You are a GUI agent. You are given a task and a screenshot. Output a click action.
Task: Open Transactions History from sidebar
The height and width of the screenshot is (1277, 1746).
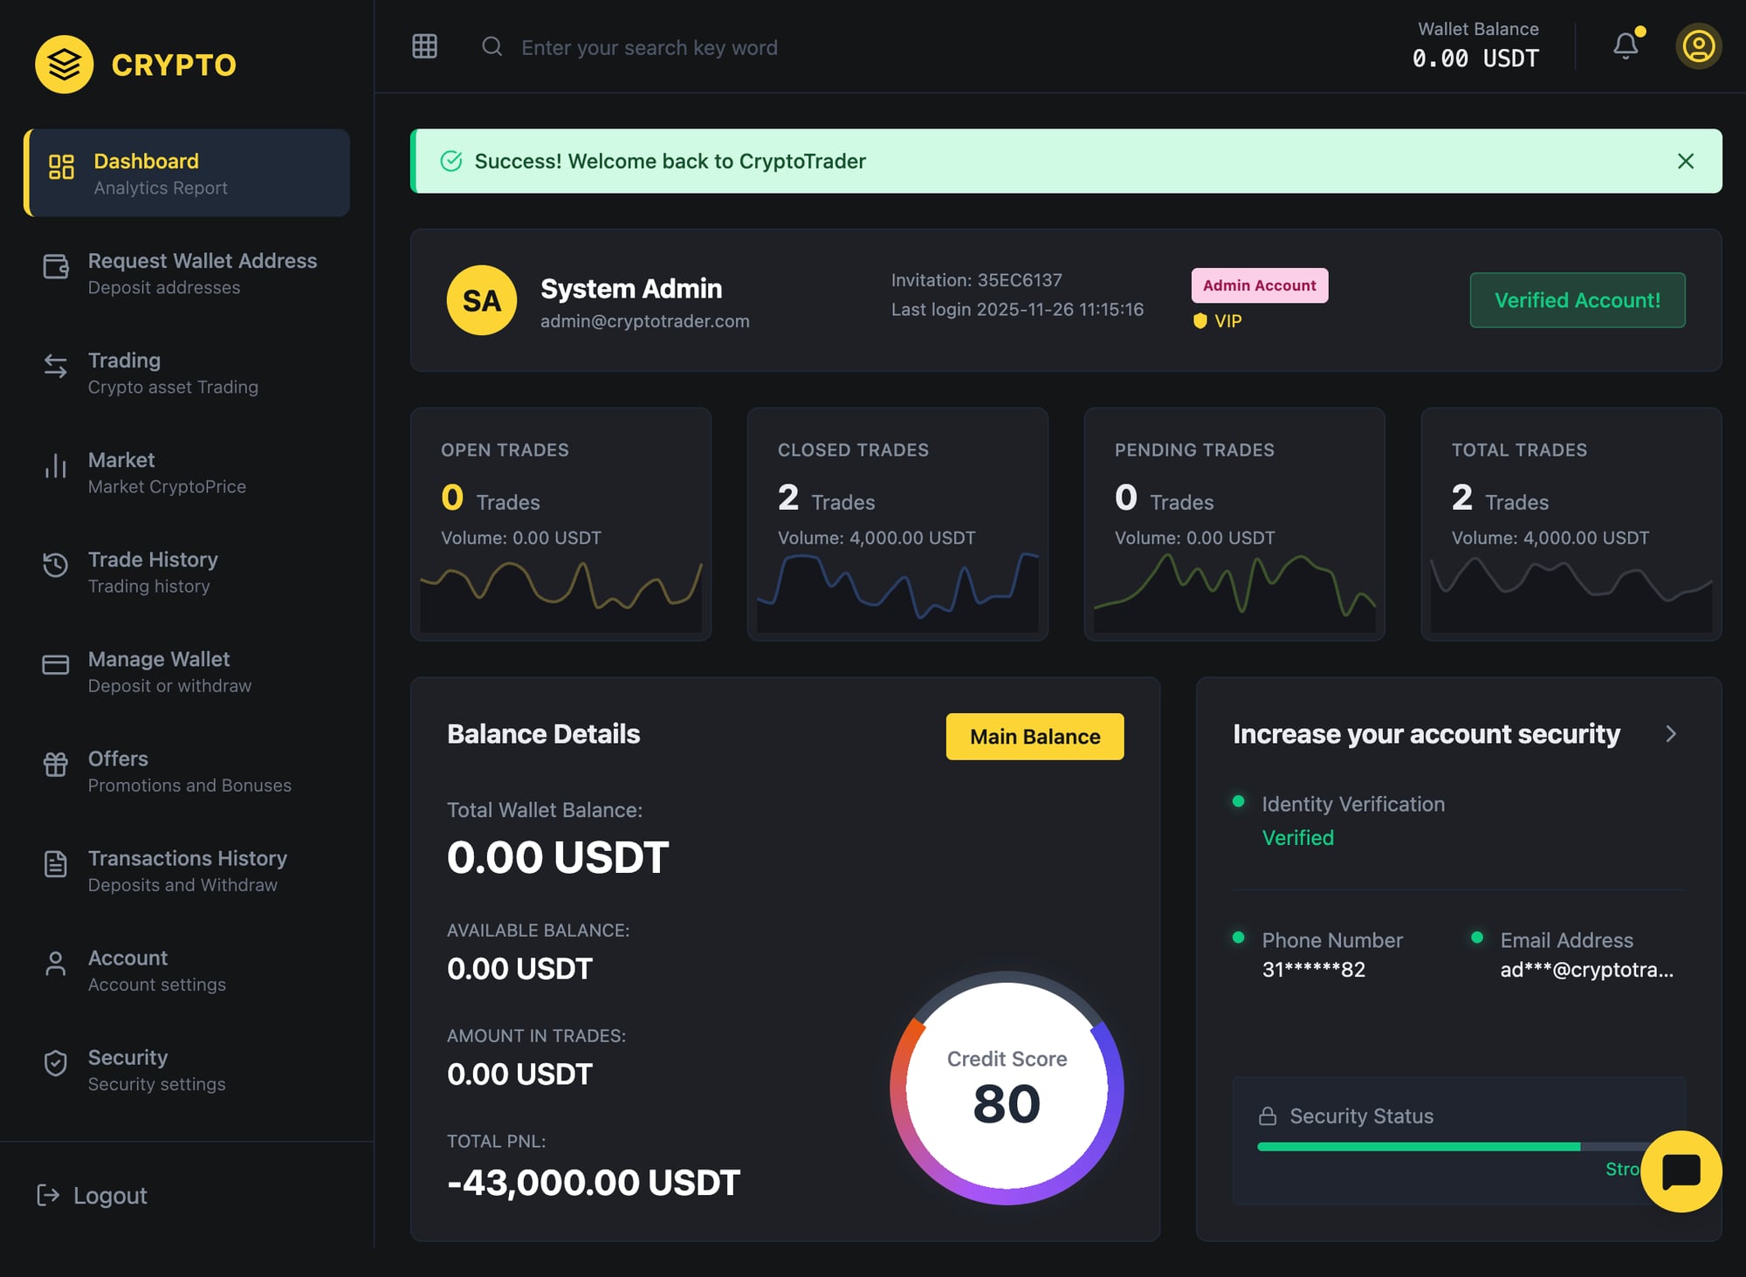click(x=187, y=869)
